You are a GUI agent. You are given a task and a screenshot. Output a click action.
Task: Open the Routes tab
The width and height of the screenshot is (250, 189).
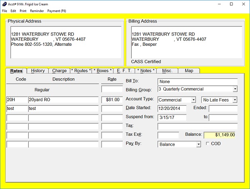point(81,71)
